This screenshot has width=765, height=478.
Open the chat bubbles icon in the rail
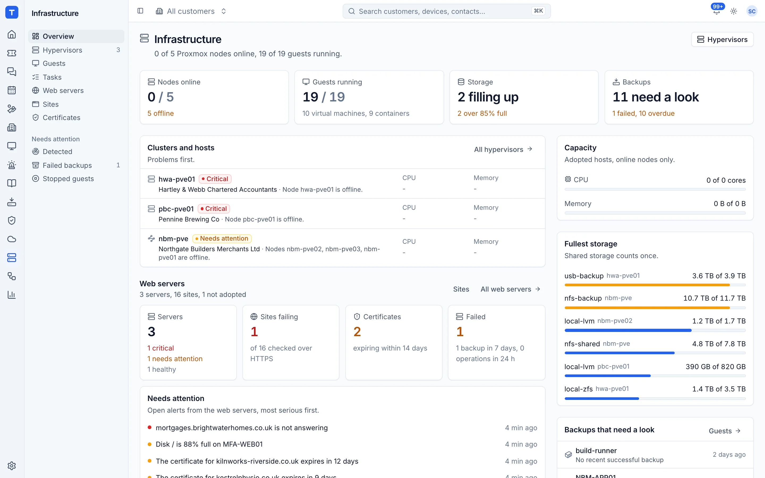tap(12, 71)
